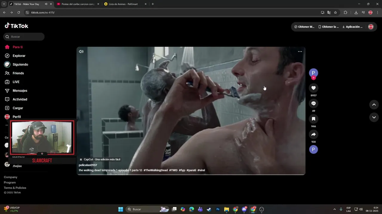Open the volume control in system tray

[361, 209]
